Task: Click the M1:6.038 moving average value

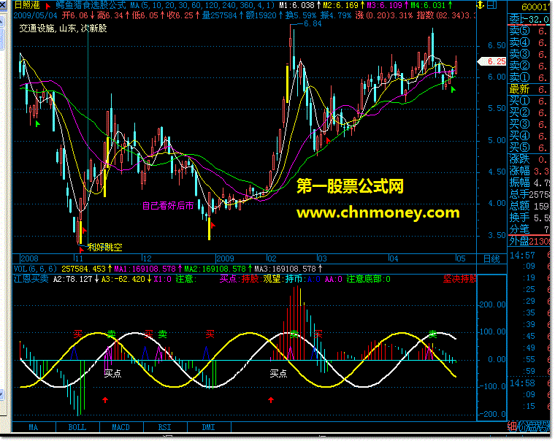Action: 296,5
